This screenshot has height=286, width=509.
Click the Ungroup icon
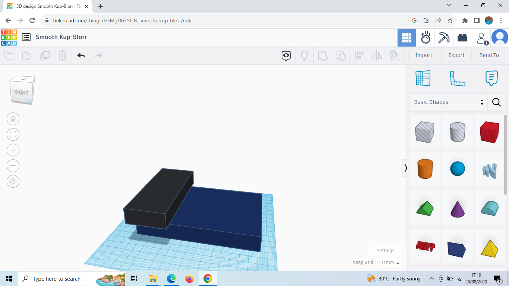point(341,55)
